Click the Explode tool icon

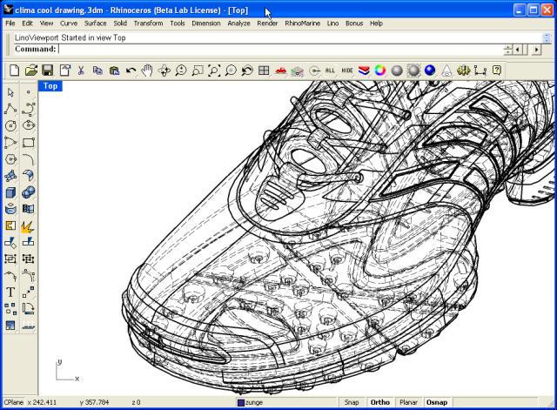coord(28,225)
